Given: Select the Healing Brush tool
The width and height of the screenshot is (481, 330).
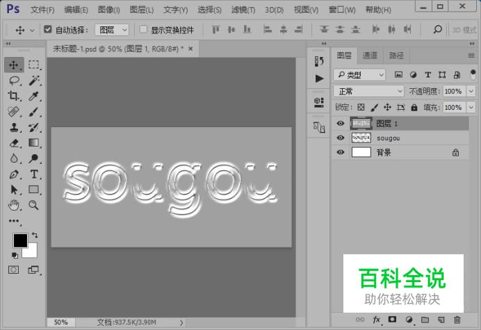Looking at the screenshot, I should point(13,112).
